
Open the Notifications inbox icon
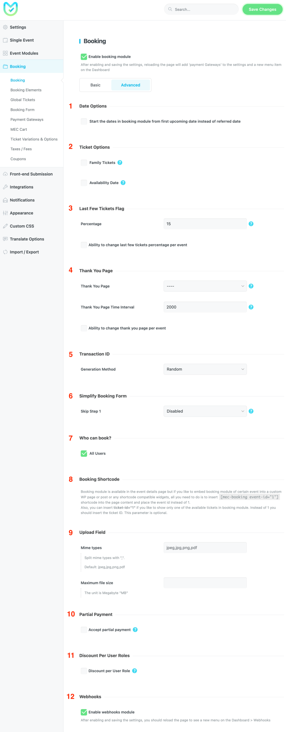click(5, 200)
